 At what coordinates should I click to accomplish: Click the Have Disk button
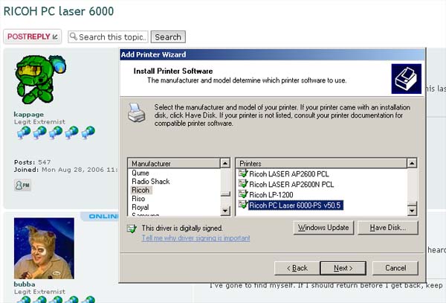tap(388, 228)
